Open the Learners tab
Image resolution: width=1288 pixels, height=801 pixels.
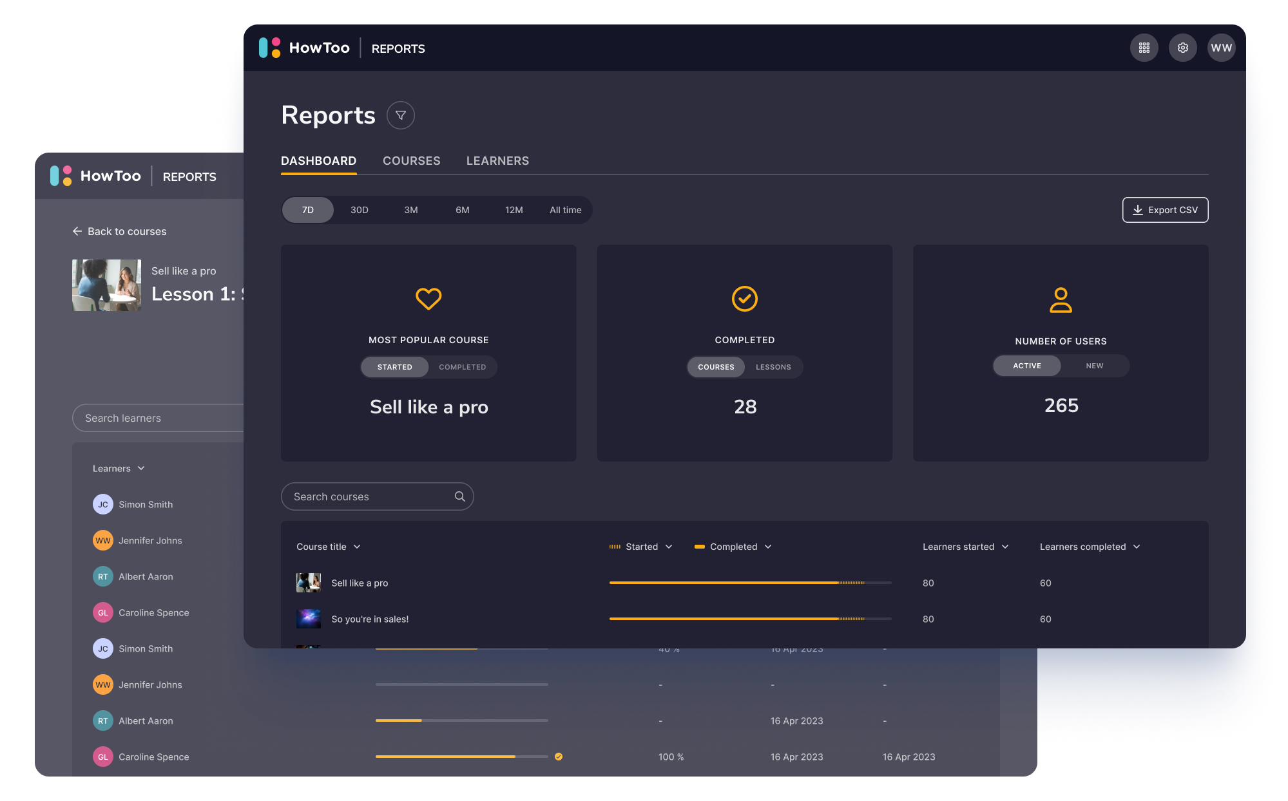click(x=497, y=160)
